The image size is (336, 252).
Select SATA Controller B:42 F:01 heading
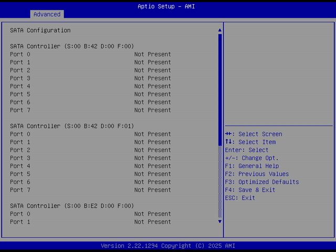72,126
